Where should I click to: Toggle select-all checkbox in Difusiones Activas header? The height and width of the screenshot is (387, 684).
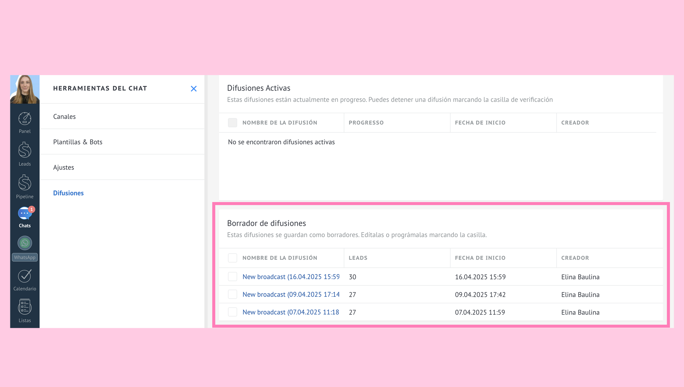coord(232,123)
